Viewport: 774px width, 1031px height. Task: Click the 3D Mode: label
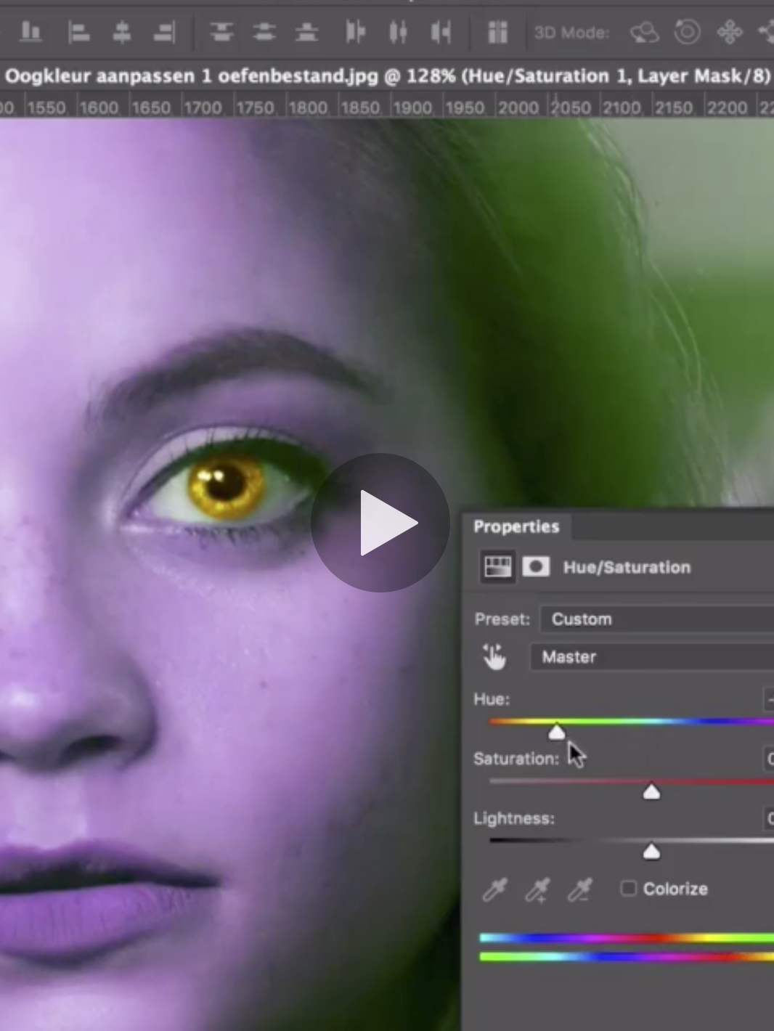pyautogui.click(x=571, y=33)
